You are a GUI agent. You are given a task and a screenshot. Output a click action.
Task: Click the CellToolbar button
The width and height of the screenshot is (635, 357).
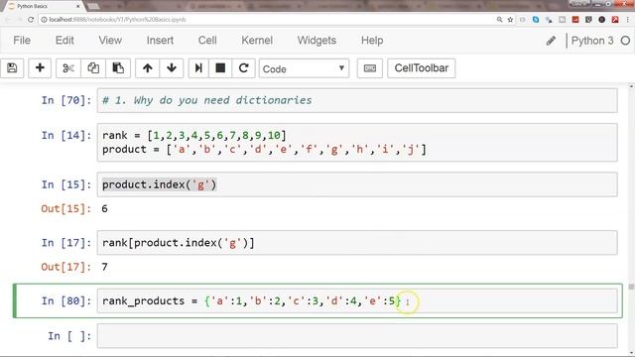[421, 68]
